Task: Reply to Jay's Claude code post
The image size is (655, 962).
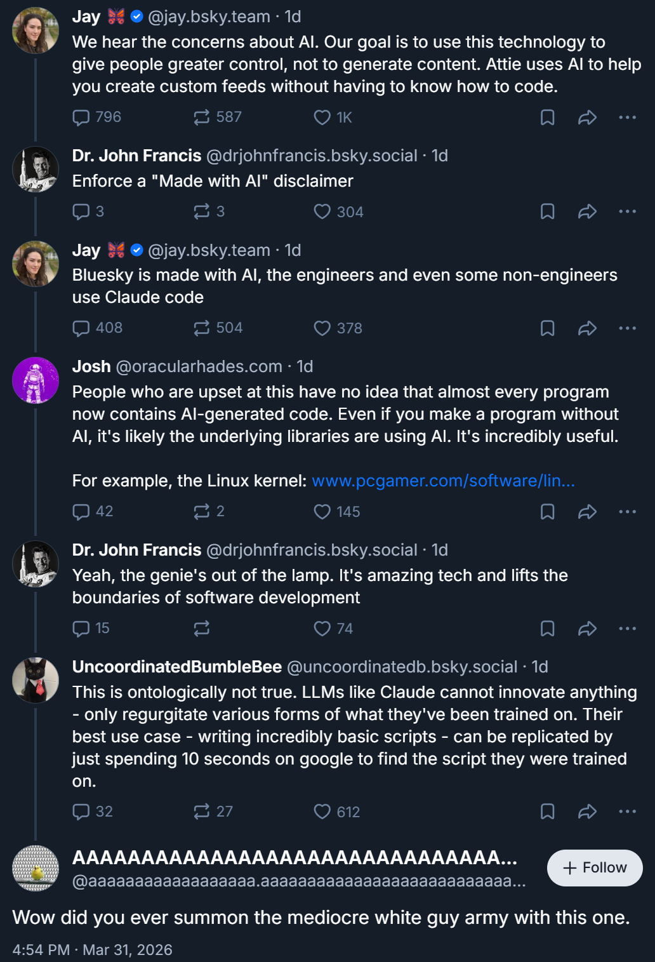Action: (x=81, y=328)
